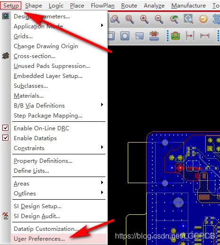Open the 3D viewer icon
This screenshot has height=245, width=220.
pos(216,19)
